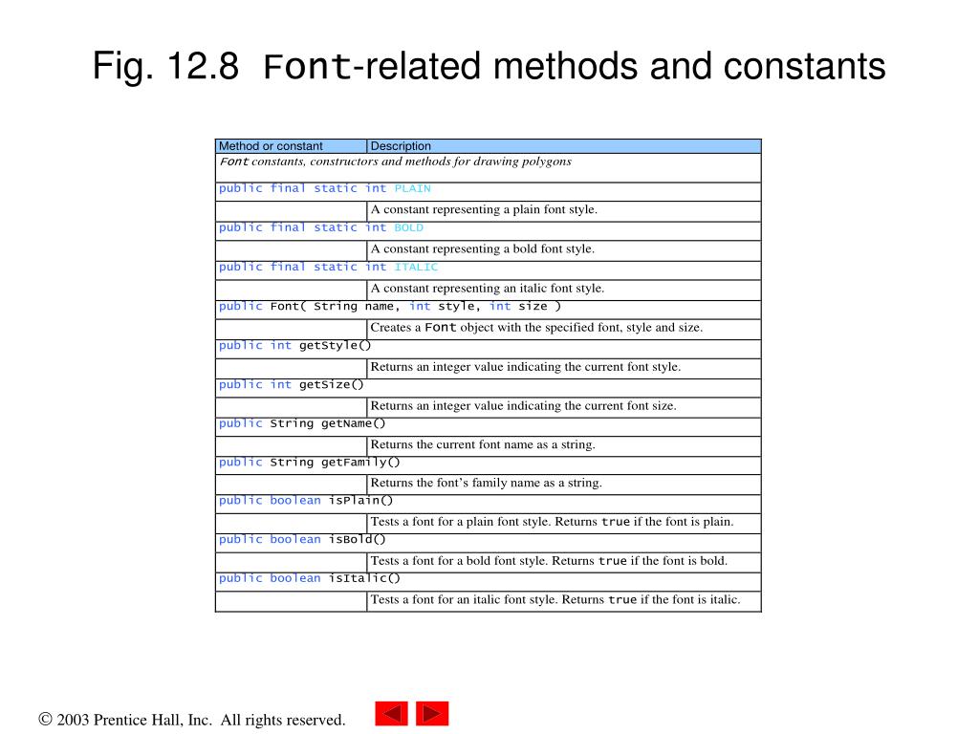Click the ITALIC constant declaration row
The height and width of the screenshot is (734, 979).
click(x=328, y=268)
